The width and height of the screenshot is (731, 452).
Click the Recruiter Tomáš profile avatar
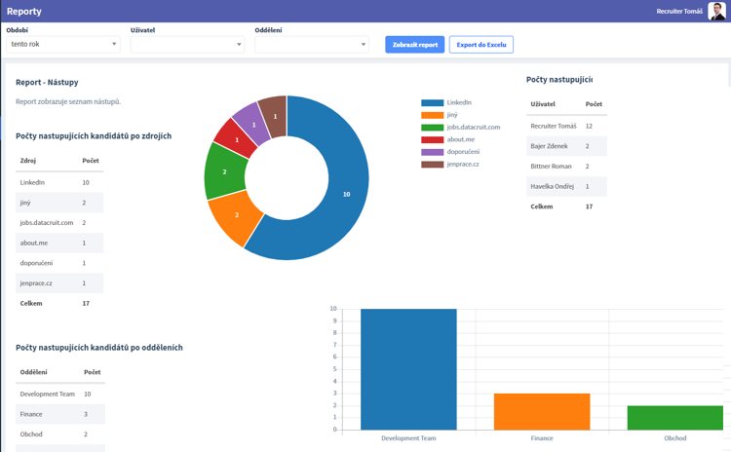(x=716, y=12)
